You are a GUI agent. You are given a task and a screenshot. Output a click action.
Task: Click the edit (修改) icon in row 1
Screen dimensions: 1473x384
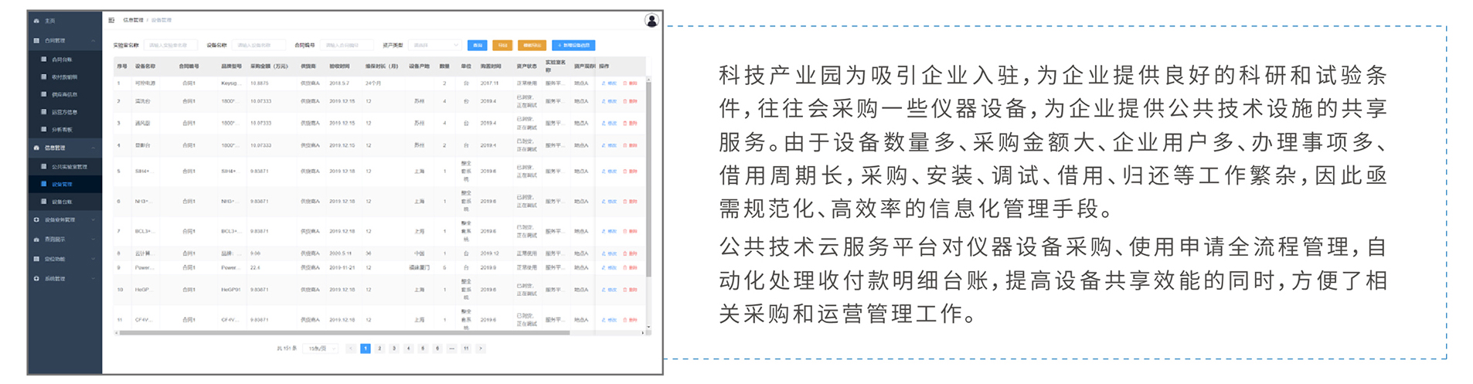609,83
